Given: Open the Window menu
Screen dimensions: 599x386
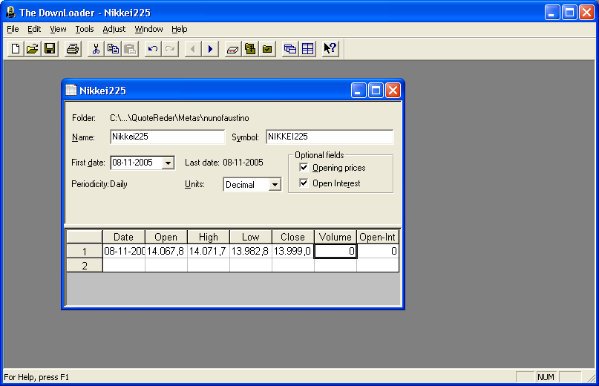Looking at the screenshot, I should 148,29.
